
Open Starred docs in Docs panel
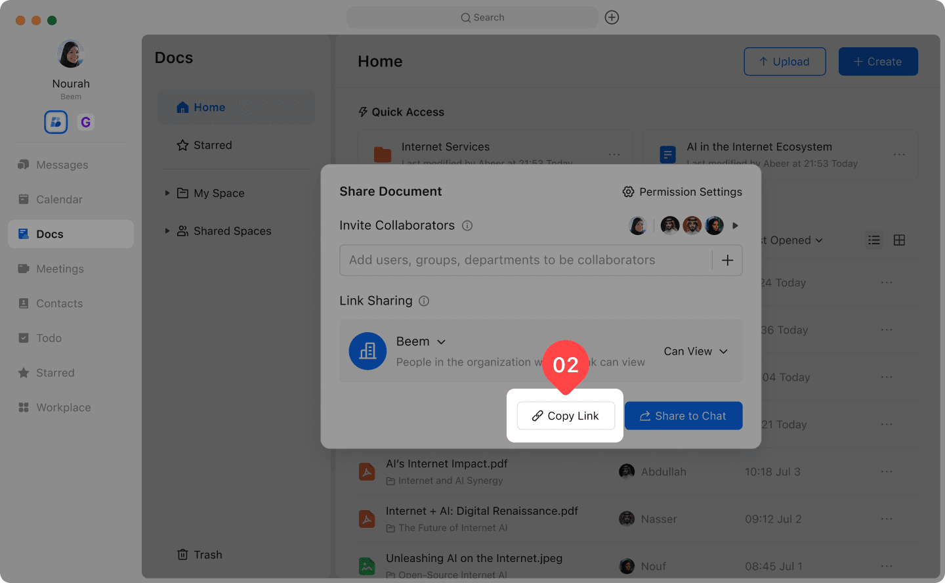coord(212,145)
